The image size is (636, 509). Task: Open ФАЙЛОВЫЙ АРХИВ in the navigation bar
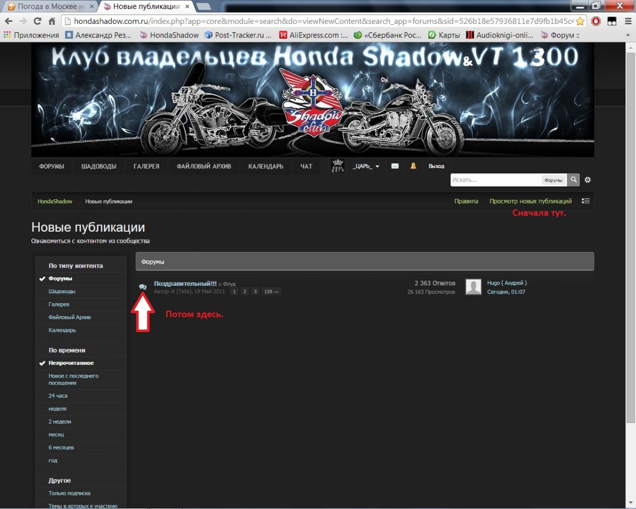point(204,166)
